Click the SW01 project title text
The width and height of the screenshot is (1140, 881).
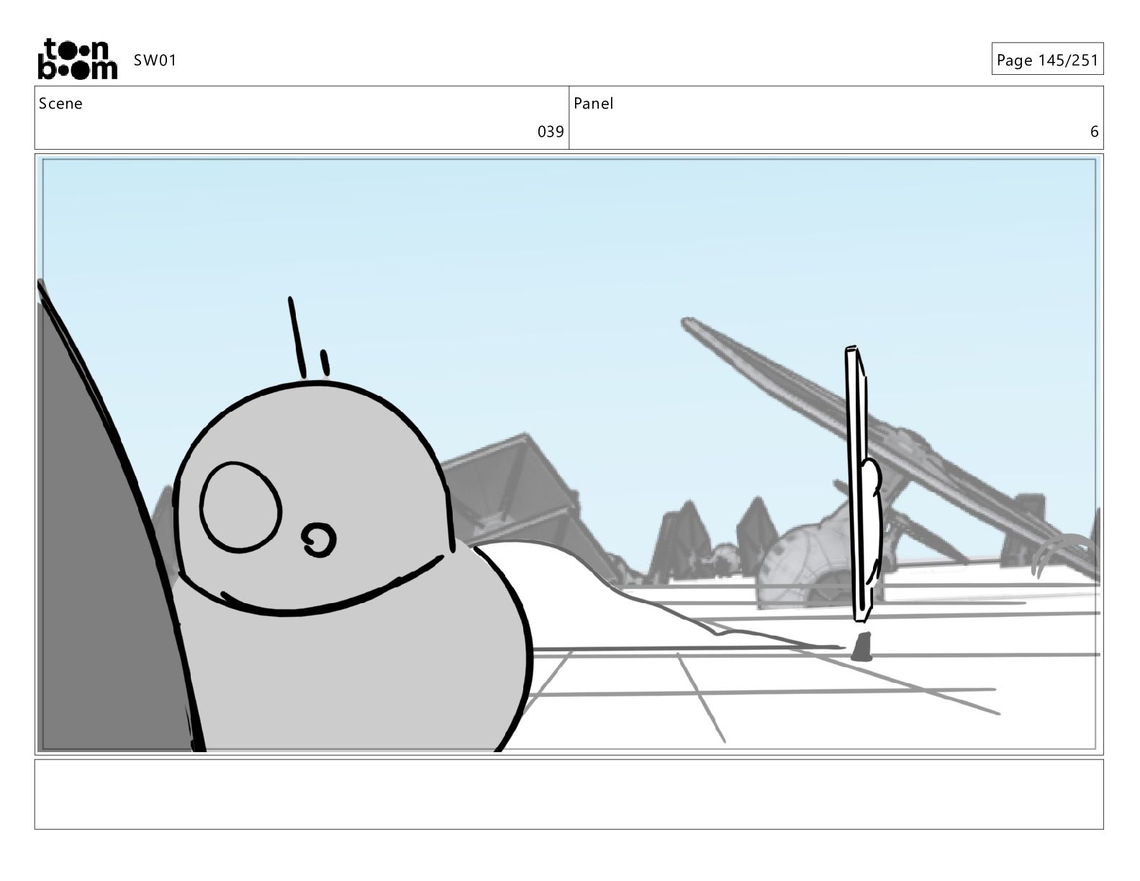(x=155, y=60)
